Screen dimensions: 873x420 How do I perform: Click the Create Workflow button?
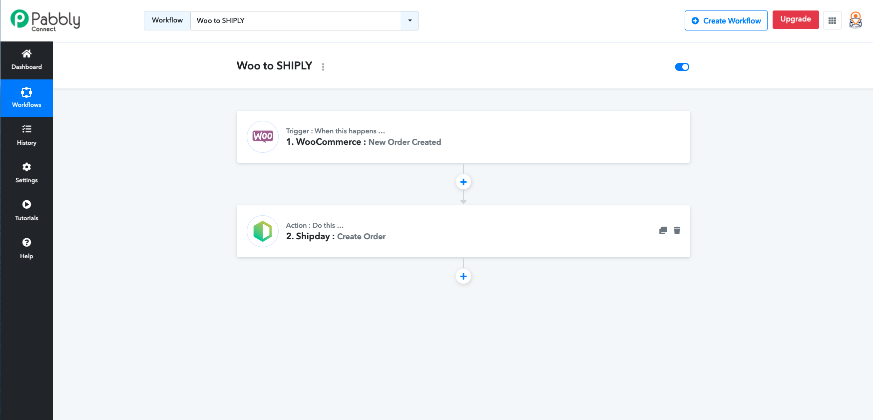tap(726, 20)
